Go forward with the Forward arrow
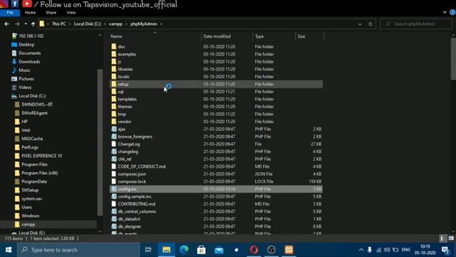Viewport: 456px width, 257px height. (17, 24)
